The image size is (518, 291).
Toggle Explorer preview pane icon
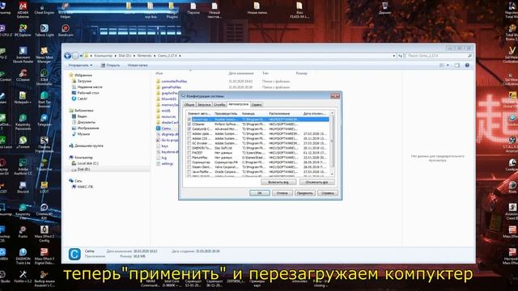(x=457, y=65)
